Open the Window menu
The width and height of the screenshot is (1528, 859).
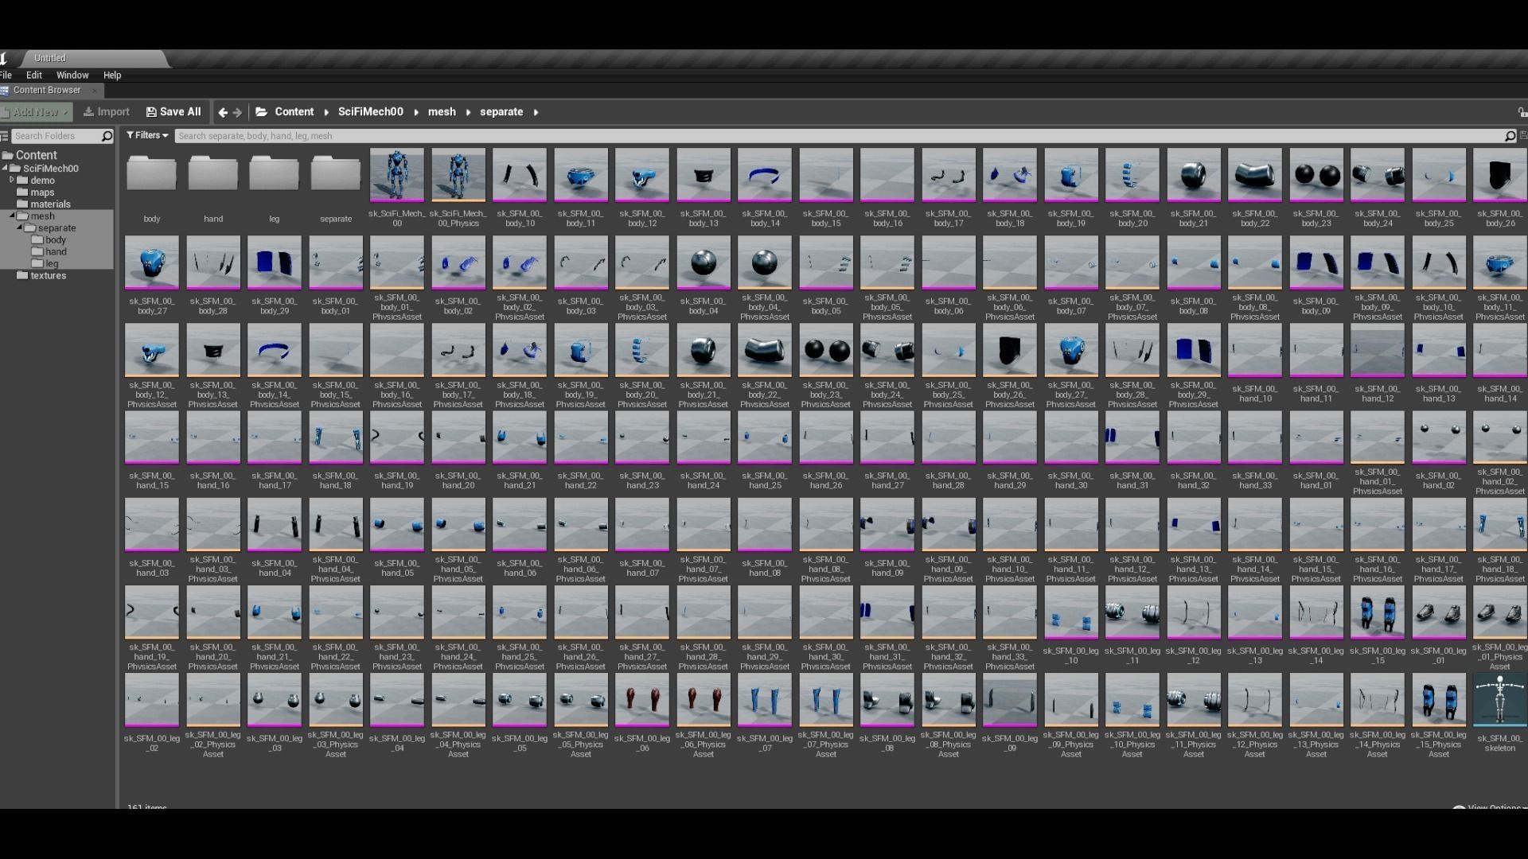coord(72,76)
